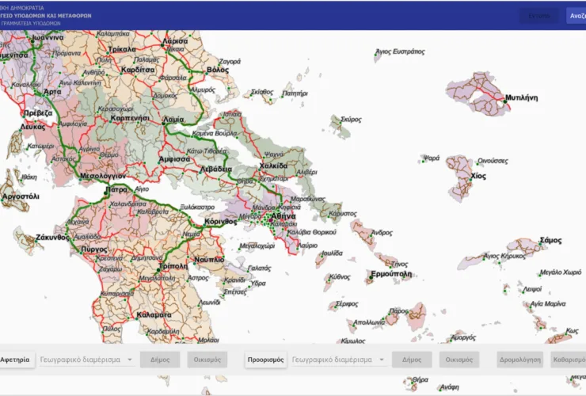
Task: Click the Κόρινθος city label
Action: (220, 222)
